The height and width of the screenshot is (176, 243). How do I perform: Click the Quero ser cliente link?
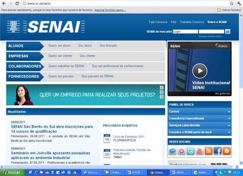tap(60, 56)
